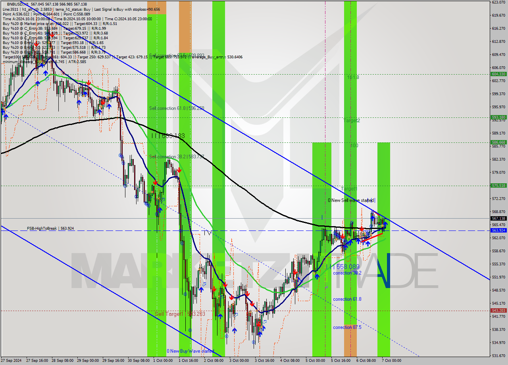
Task: Click the 'average_Buy_entry: 530.6406' text
Action: (217, 57)
